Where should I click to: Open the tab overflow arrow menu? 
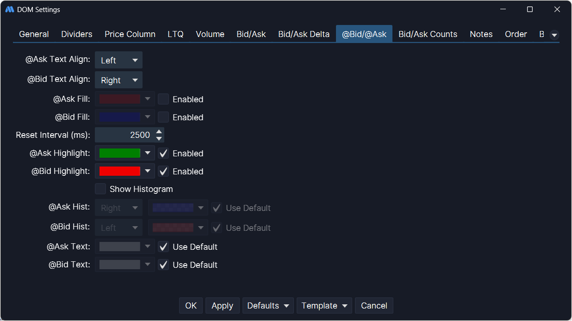554,35
